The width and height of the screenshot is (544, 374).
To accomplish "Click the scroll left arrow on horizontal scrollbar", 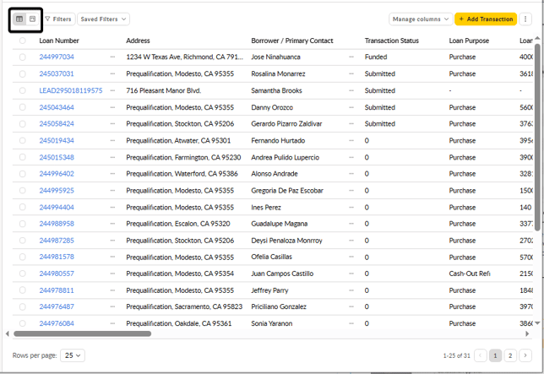I will (x=8, y=333).
